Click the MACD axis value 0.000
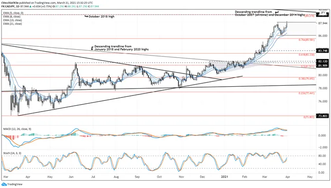The width and height of the screenshot is (331, 188). point(322,135)
